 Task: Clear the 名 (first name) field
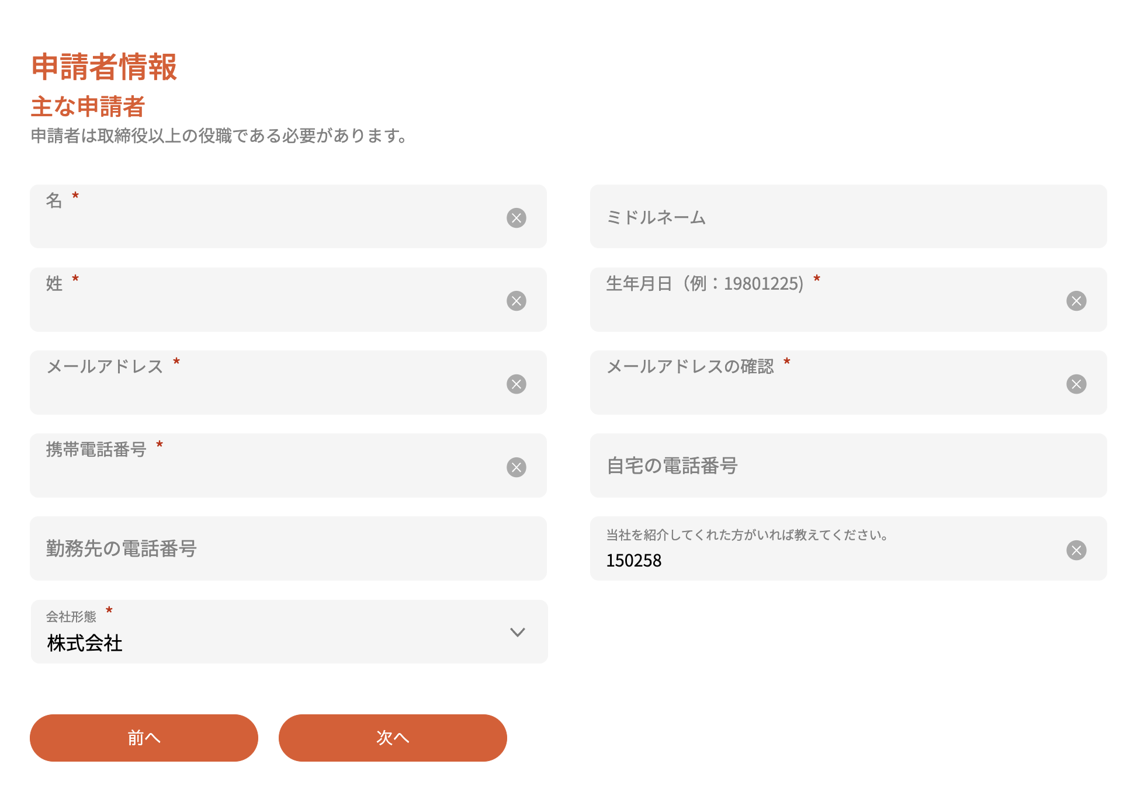click(516, 218)
